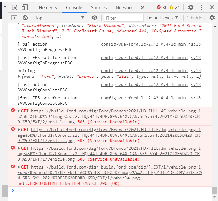Switch to the Elements tab
This screenshot has height=201, width=218.
pyautogui.click(x=48, y=8)
